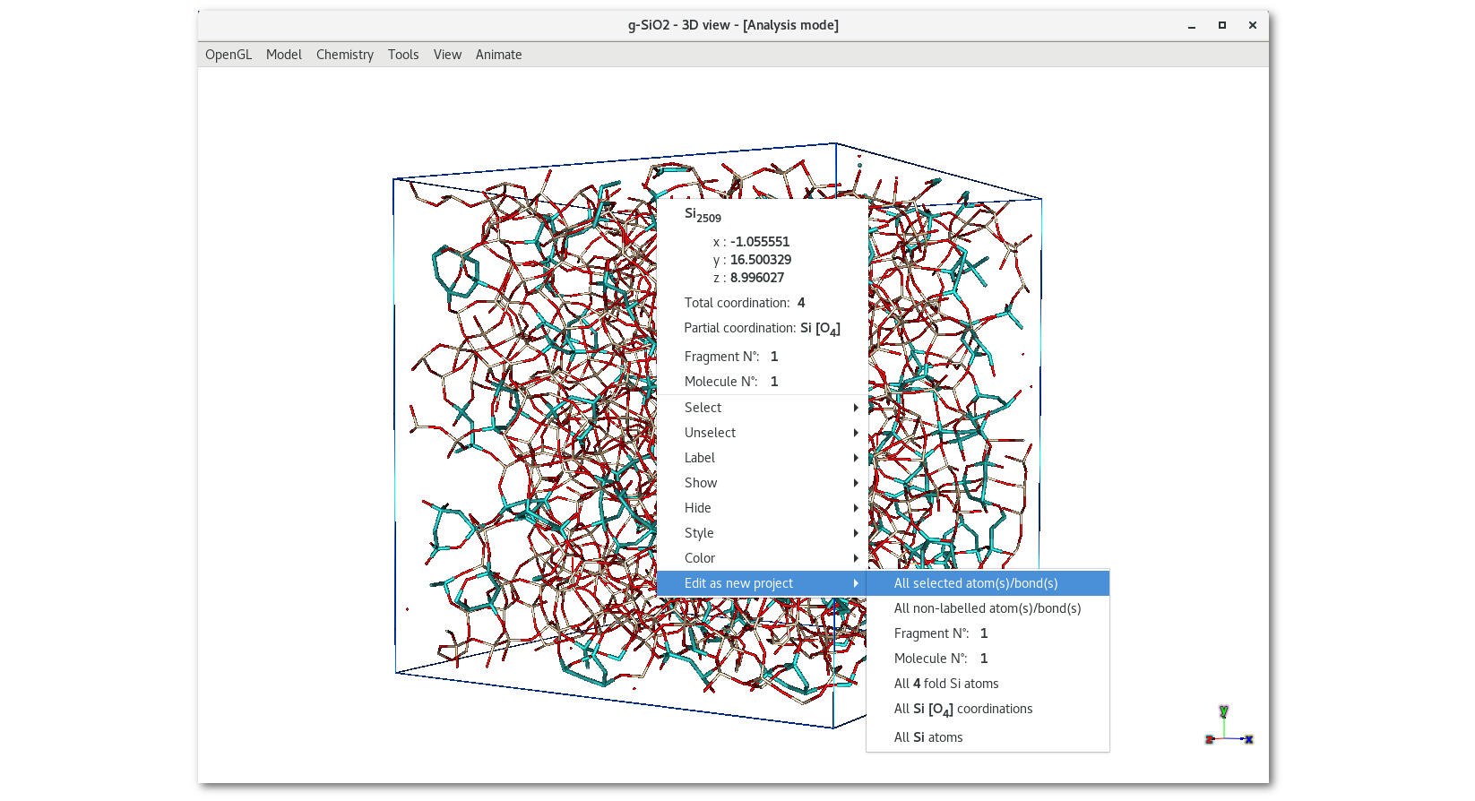Open the Tools menu
Image resolution: width=1475 pixels, height=801 pixels.
coord(402,55)
